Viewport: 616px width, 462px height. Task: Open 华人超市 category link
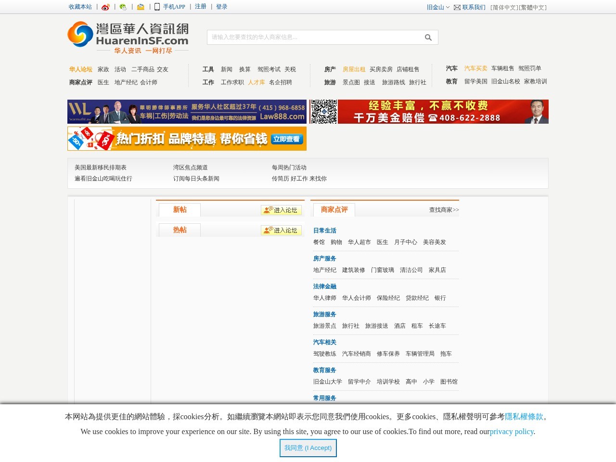[359, 242]
